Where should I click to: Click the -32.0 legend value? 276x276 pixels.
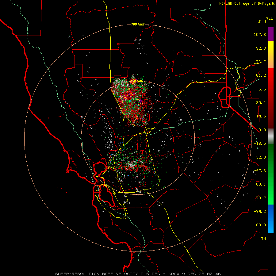(x=260, y=157)
